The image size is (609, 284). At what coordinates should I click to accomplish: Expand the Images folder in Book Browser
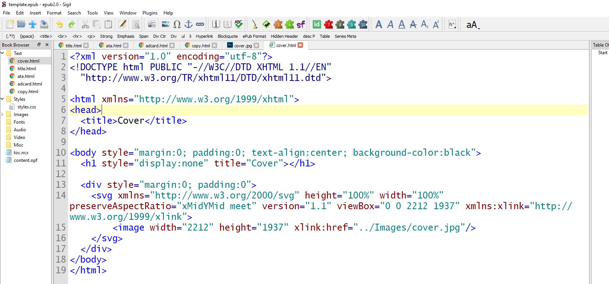point(3,114)
